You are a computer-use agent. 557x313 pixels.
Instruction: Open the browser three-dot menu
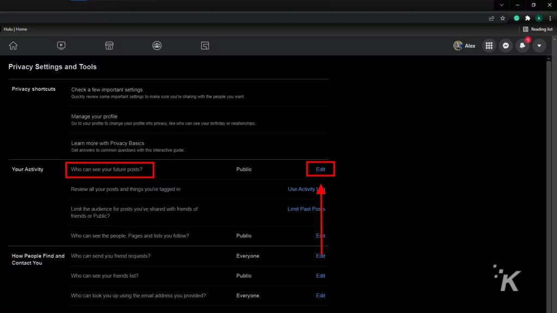coord(550,18)
